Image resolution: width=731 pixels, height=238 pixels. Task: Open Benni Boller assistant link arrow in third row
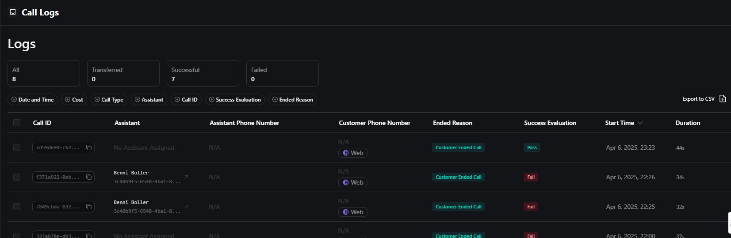pos(186,207)
